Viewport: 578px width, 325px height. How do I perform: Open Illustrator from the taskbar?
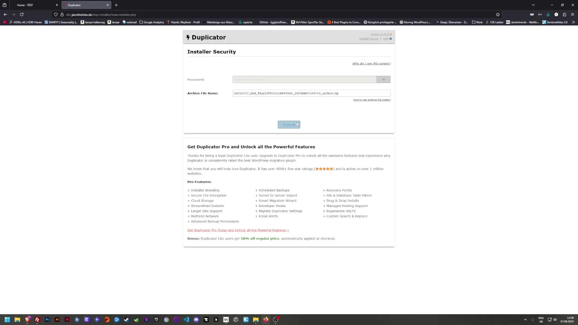point(57,320)
